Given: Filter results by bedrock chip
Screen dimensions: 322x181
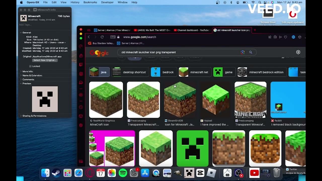Looking at the screenshot, I should tap(164, 72).
